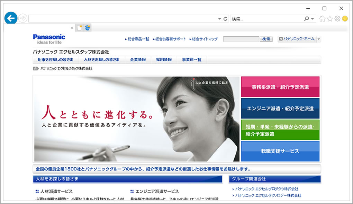The height and width of the screenshot is (204, 353).
Task: Click the 全国の優良企業1500社 notice text
Action: coord(143,169)
